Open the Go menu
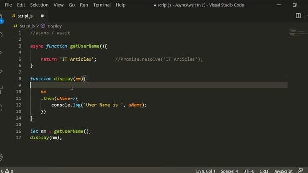 click(72, 5)
